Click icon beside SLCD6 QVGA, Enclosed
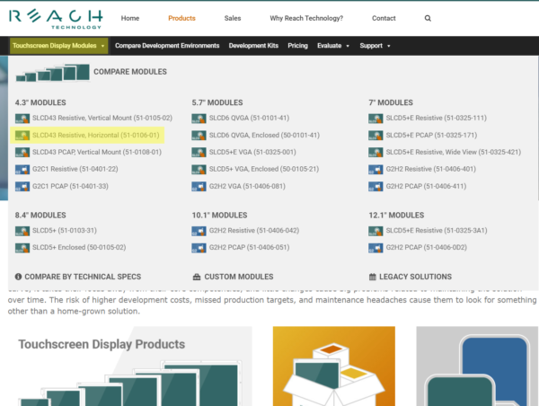 199,136
